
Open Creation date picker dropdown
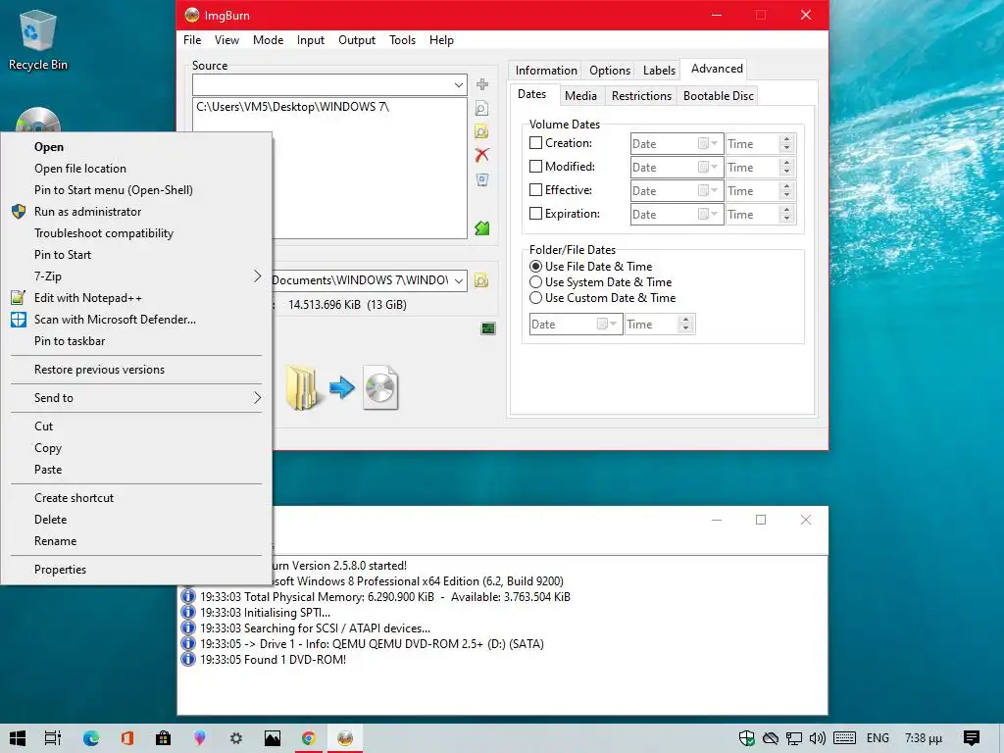(x=708, y=143)
